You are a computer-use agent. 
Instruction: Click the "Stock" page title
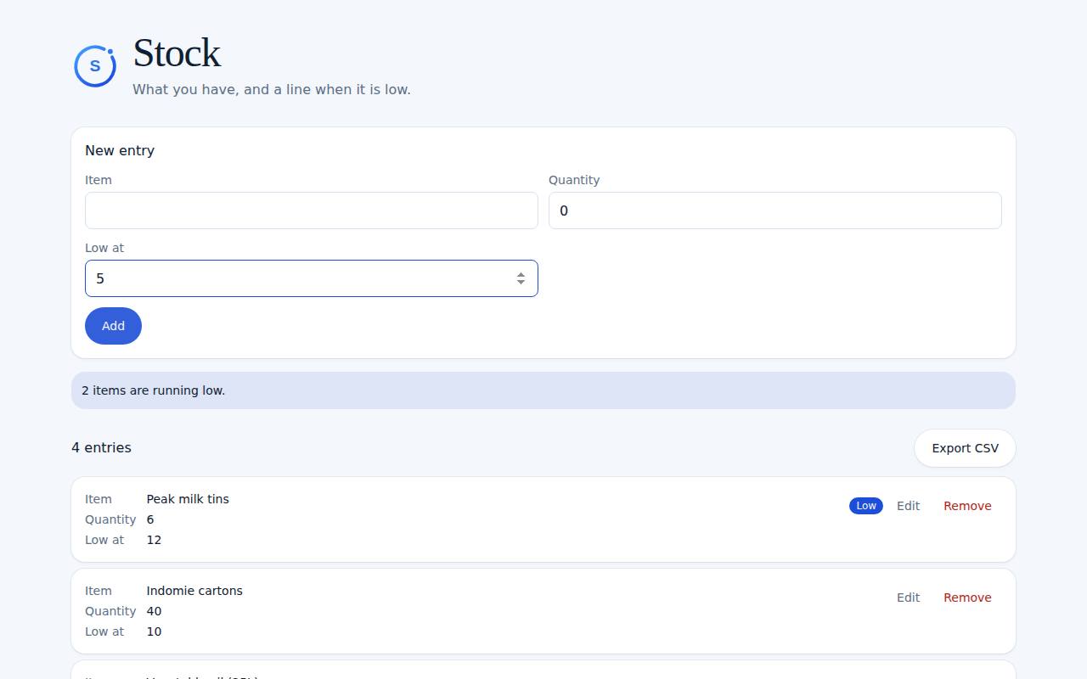[x=177, y=53]
